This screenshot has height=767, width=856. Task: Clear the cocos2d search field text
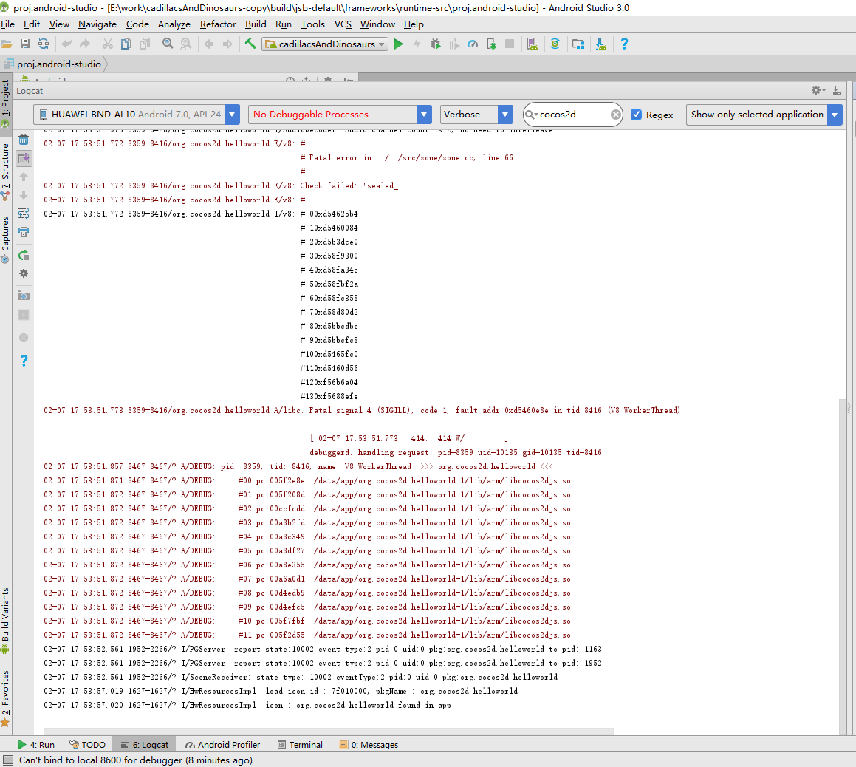[616, 115]
